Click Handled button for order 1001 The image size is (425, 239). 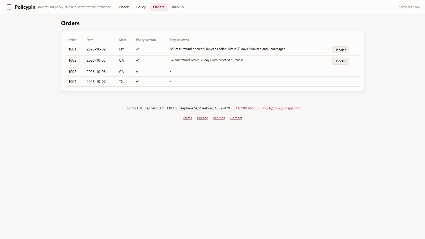coord(340,50)
